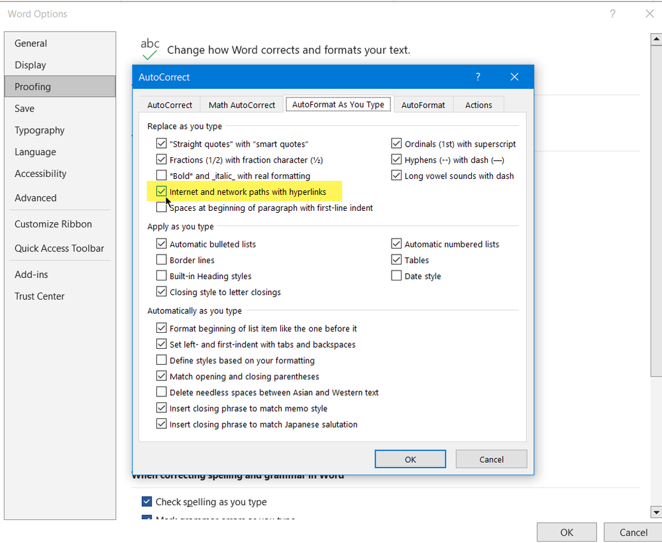Enable the Border lines checkbox
662x543 pixels.
pyautogui.click(x=161, y=260)
